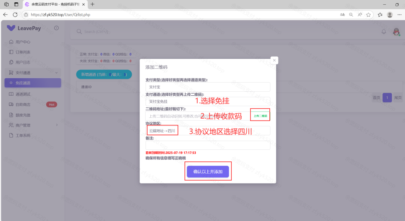405x221 pixels.
Task: Click the notification bell icon
Action: point(383,32)
